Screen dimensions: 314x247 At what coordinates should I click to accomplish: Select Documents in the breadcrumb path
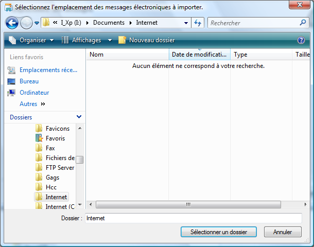[x=109, y=23]
